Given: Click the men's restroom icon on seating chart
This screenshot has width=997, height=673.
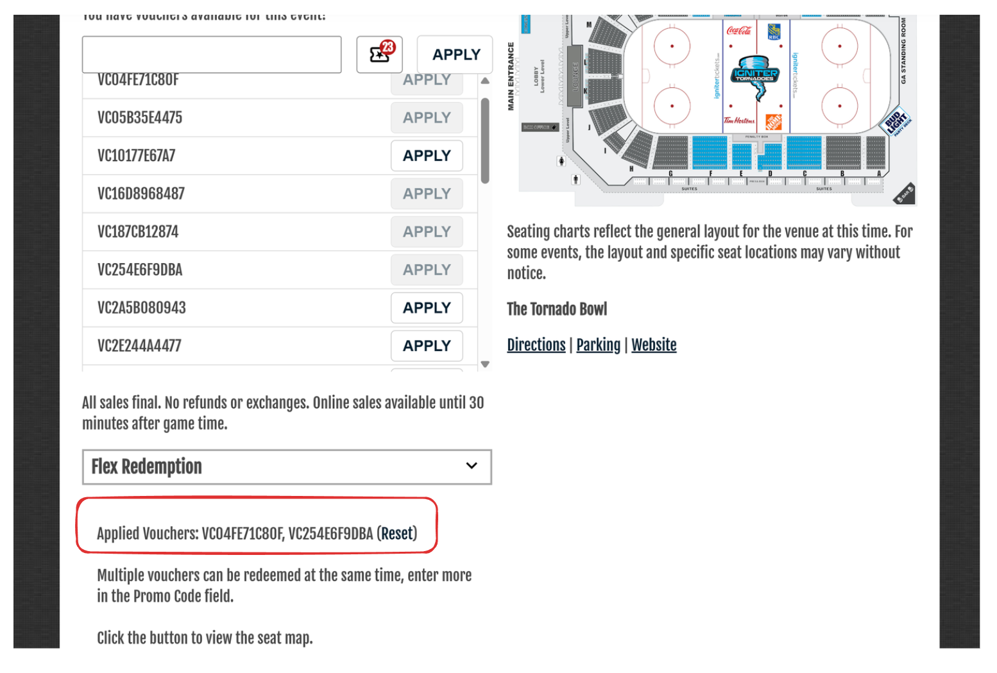Looking at the screenshot, I should (575, 180).
